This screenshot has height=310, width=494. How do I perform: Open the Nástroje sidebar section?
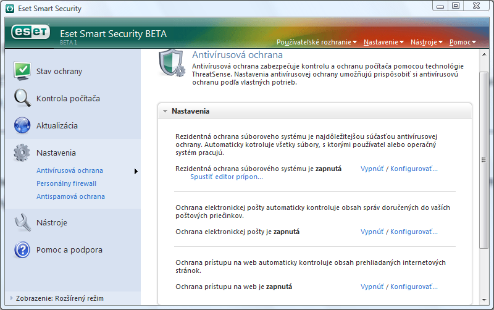point(52,223)
